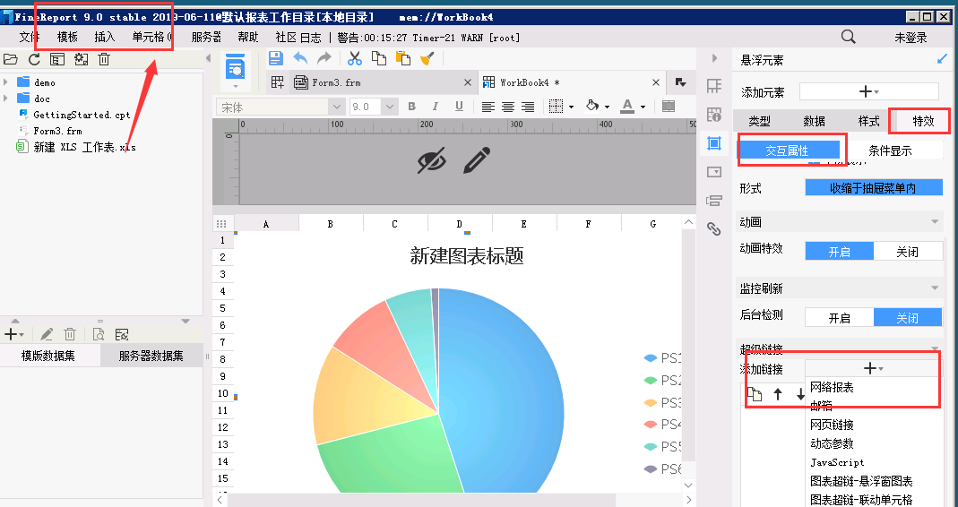Image resolution: width=958 pixels, height=507 pixels.
Task: Turn on animation effect (开启)
Action: pos(840,251)
